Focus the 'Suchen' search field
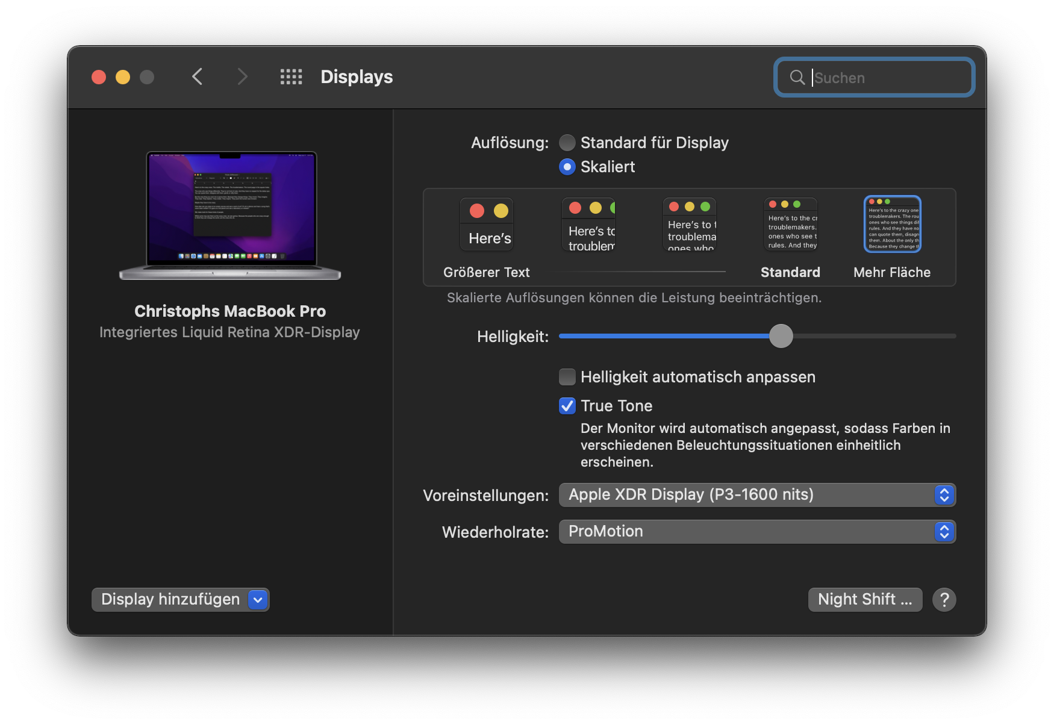 pyautogui.click(x=875, y=77)
